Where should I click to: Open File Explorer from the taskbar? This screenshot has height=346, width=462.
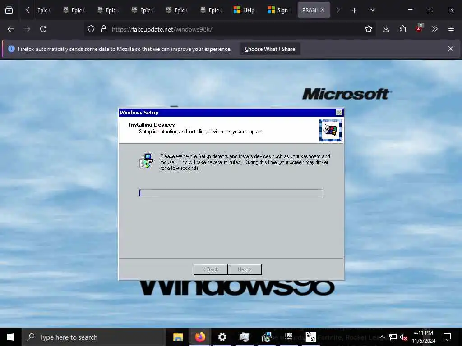(x=178, y=337)
